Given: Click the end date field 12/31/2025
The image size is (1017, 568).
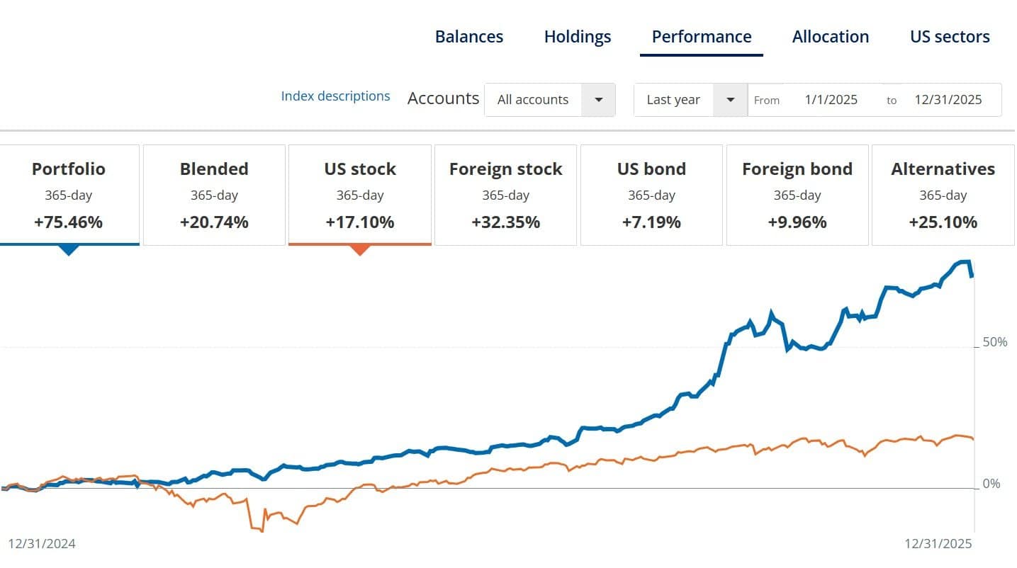Looking at the screenshot, I should [948, 100].
